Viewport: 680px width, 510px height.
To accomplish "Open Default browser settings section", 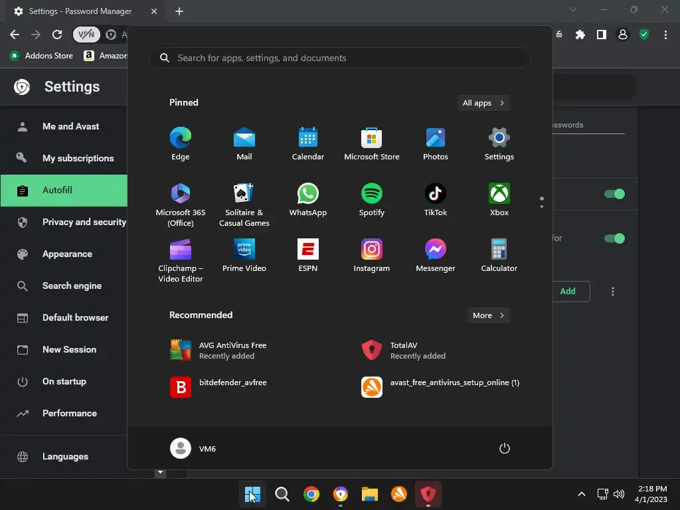I will point(64,318).
